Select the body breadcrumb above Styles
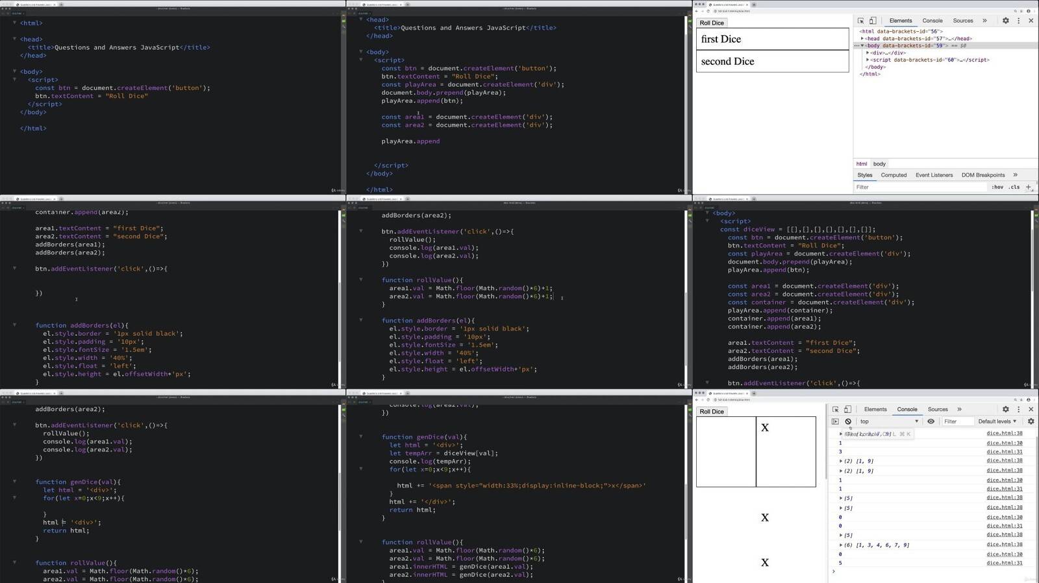The width and height of the screenshot is (1039, 583). coord(879,164)
